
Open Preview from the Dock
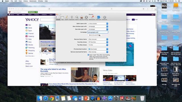pos(57,98)
